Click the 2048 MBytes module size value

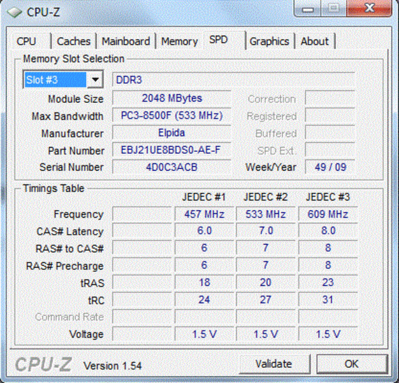point(171,98)
